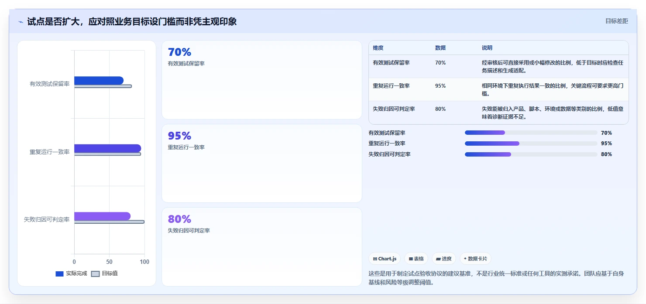Click the 70% table data cell

(x=440, y=63)
